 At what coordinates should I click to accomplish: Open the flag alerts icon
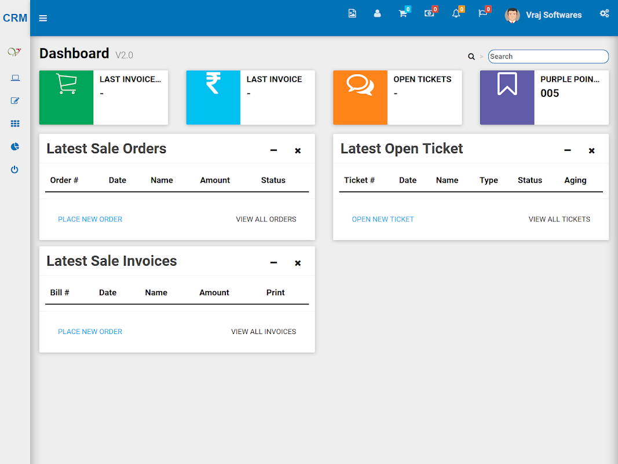point(482,14)
